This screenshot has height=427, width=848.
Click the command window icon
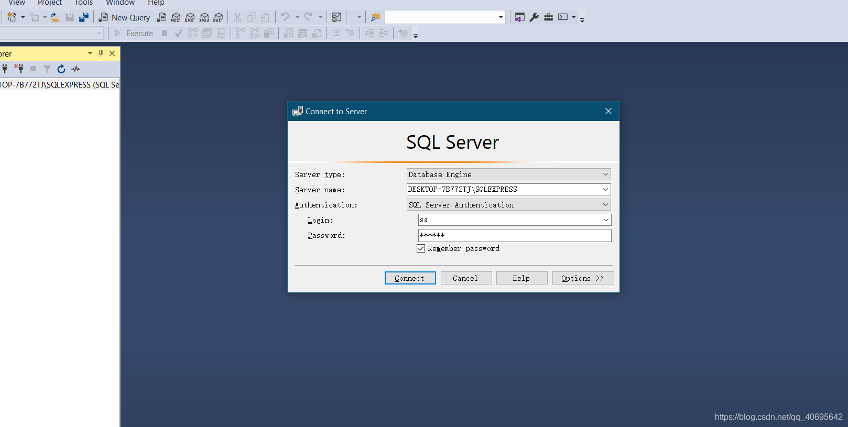pos(563,17)
